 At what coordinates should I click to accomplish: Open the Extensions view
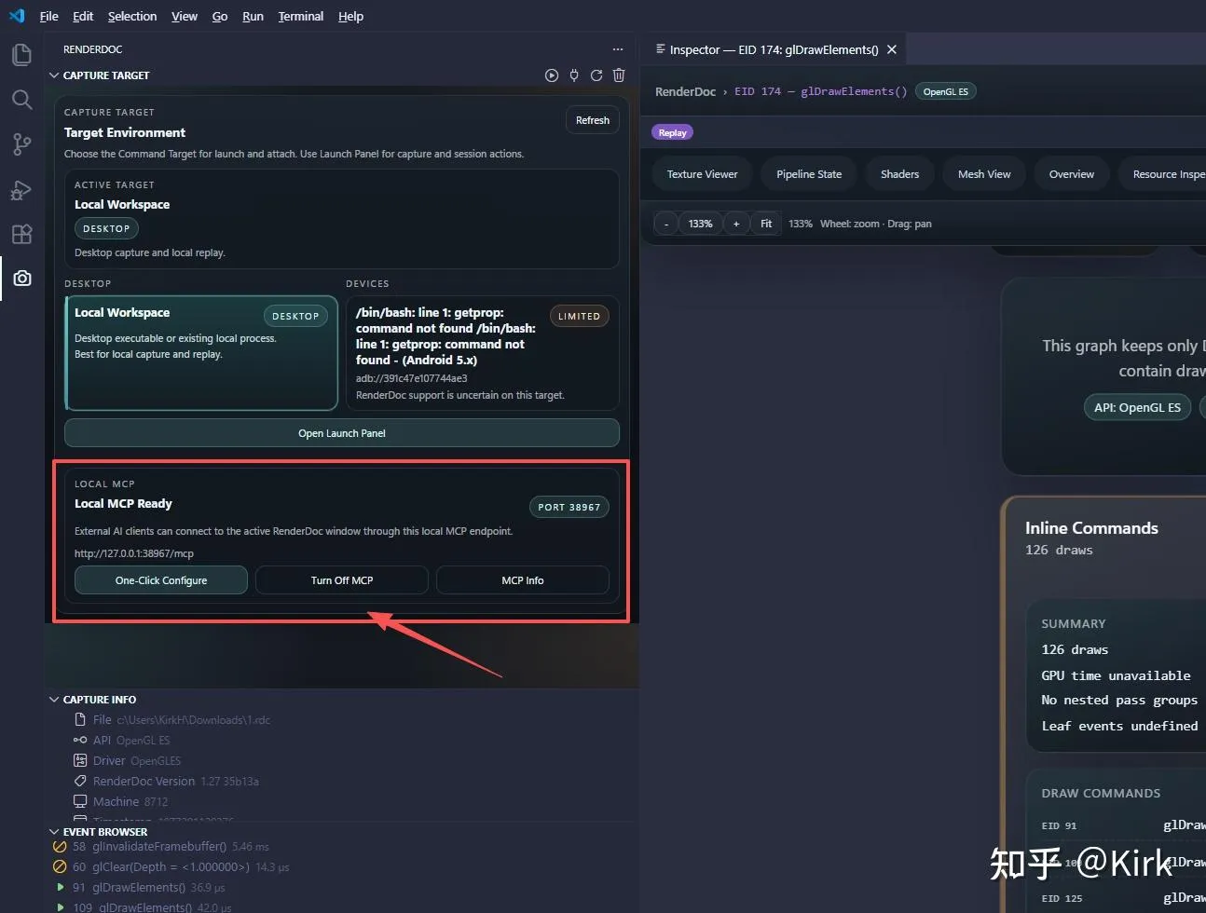pyautogui.click(x=21, y=234)
